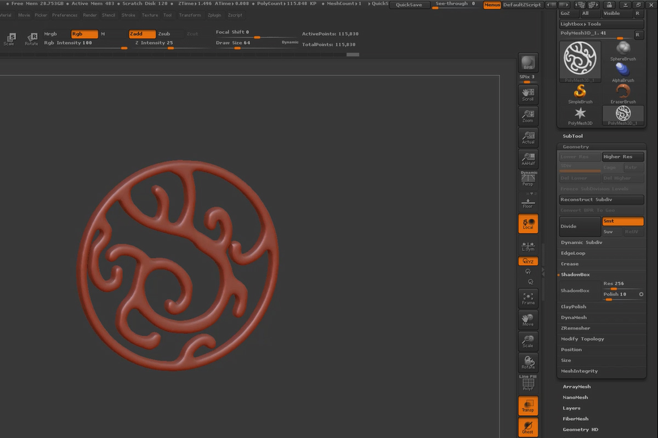Expand the DynaMesh section

click(574, 318)
